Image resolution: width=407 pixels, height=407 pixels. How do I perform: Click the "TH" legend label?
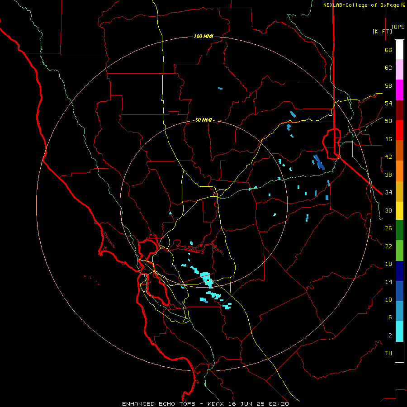click(x=388, y=353)
